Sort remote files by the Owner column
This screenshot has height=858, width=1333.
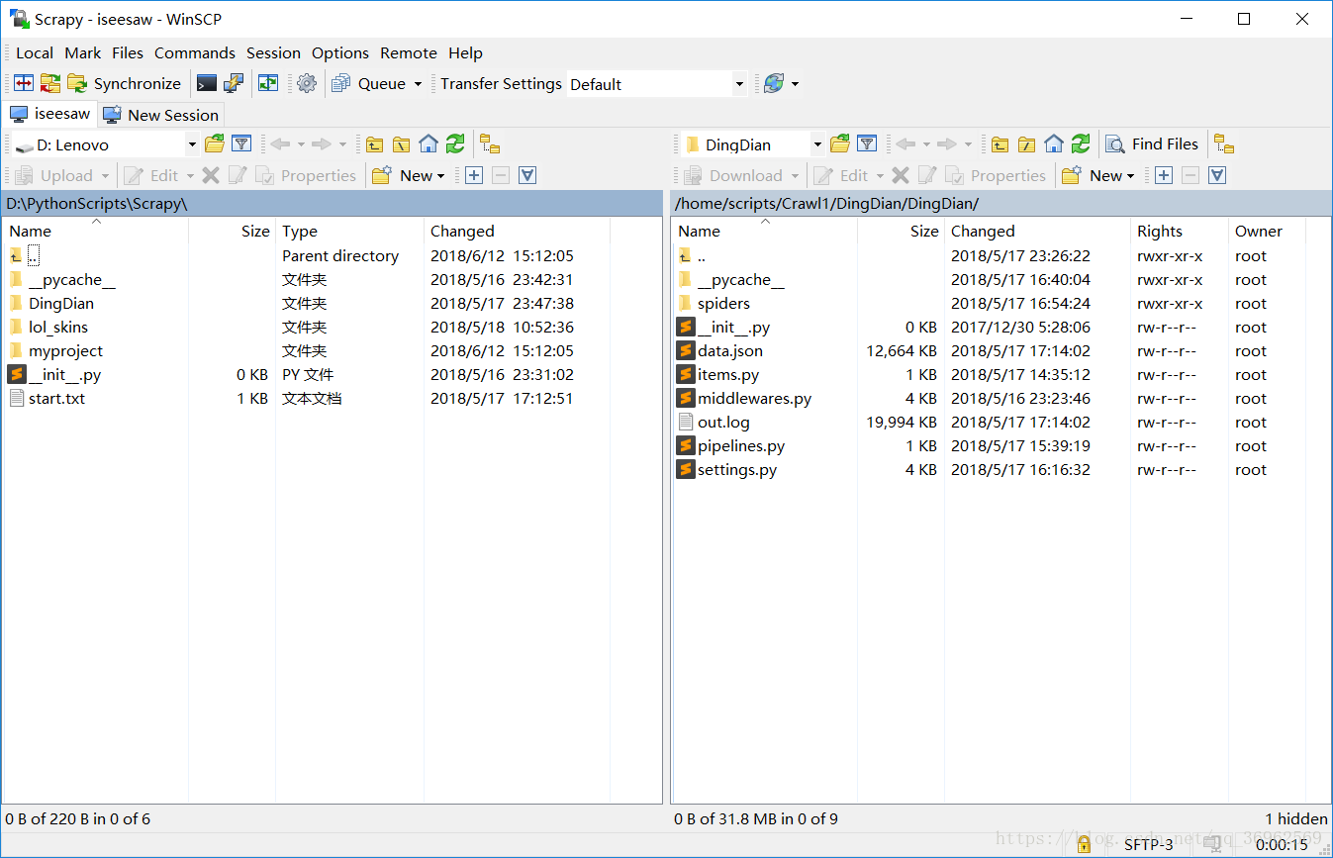[x=1267, y=232]
